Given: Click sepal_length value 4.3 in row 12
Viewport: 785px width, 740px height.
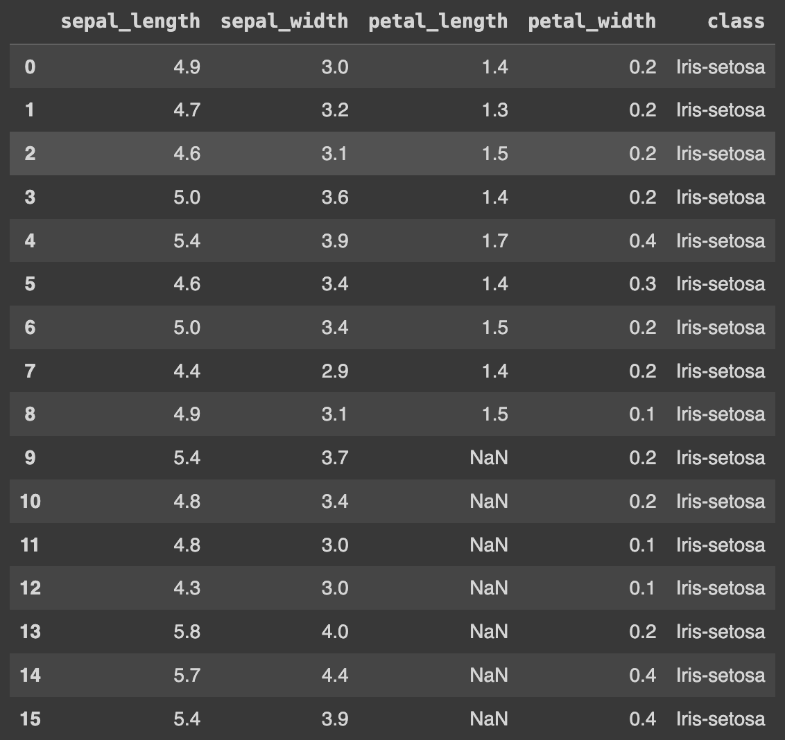Looking at the screenshot, I should pos(187,588).
